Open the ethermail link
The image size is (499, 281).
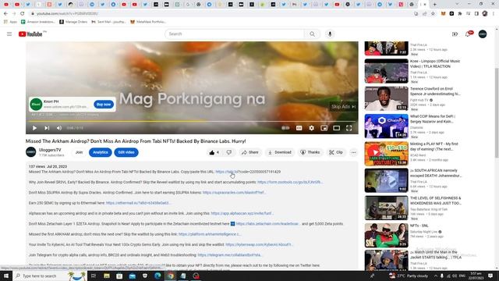tap(137, 203)
